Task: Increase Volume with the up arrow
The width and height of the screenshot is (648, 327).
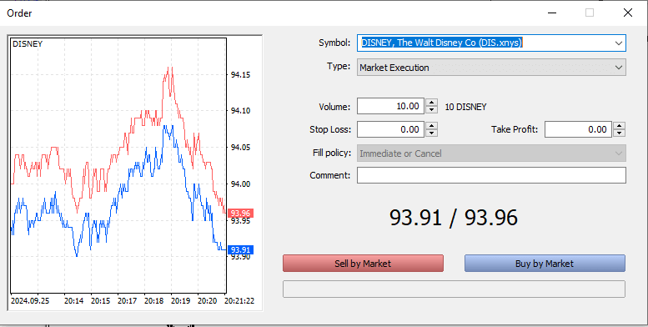Action: pyautogui.click(x=431, y=103)
